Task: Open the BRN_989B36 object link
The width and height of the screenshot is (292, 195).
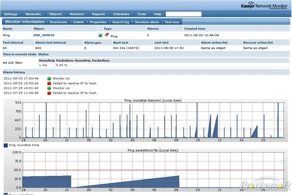Action: coord(44,35)
